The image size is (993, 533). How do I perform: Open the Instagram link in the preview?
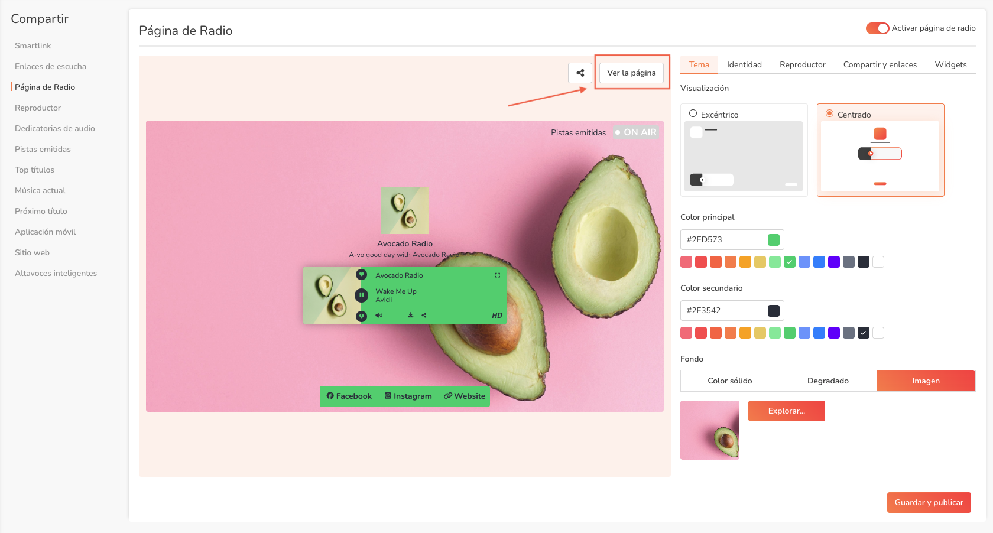[x=408, y=396]
